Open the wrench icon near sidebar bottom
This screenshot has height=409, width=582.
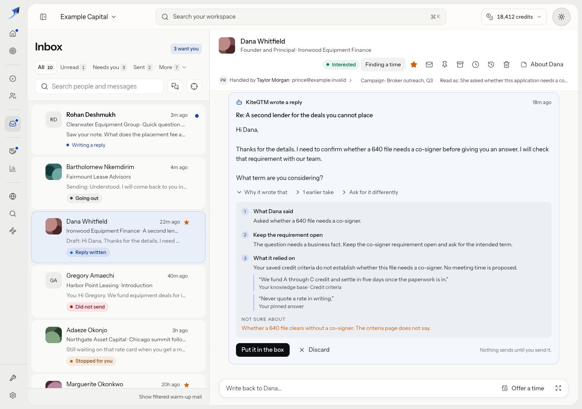click(x=13, y=378)
